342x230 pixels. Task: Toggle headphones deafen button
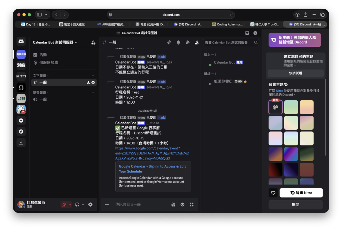pos(77,205)
